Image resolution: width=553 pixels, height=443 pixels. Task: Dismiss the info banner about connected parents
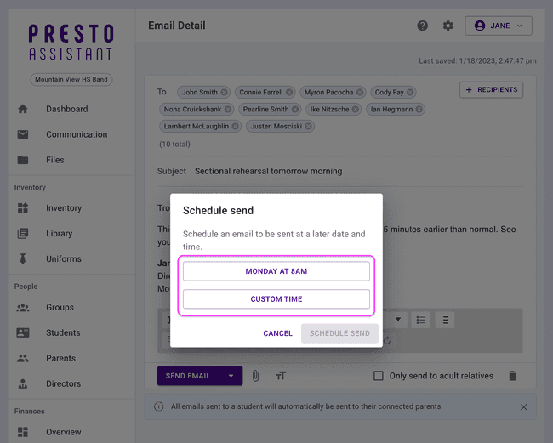[523, 407]
